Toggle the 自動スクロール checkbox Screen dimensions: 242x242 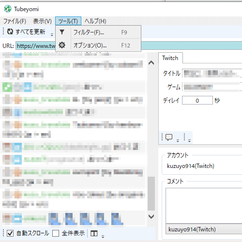coord(10,233)
